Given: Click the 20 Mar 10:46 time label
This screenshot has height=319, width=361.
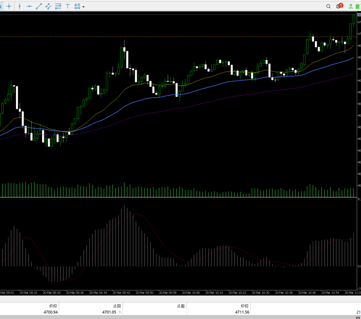Looking at the screenshot, I should coord(307,292).
